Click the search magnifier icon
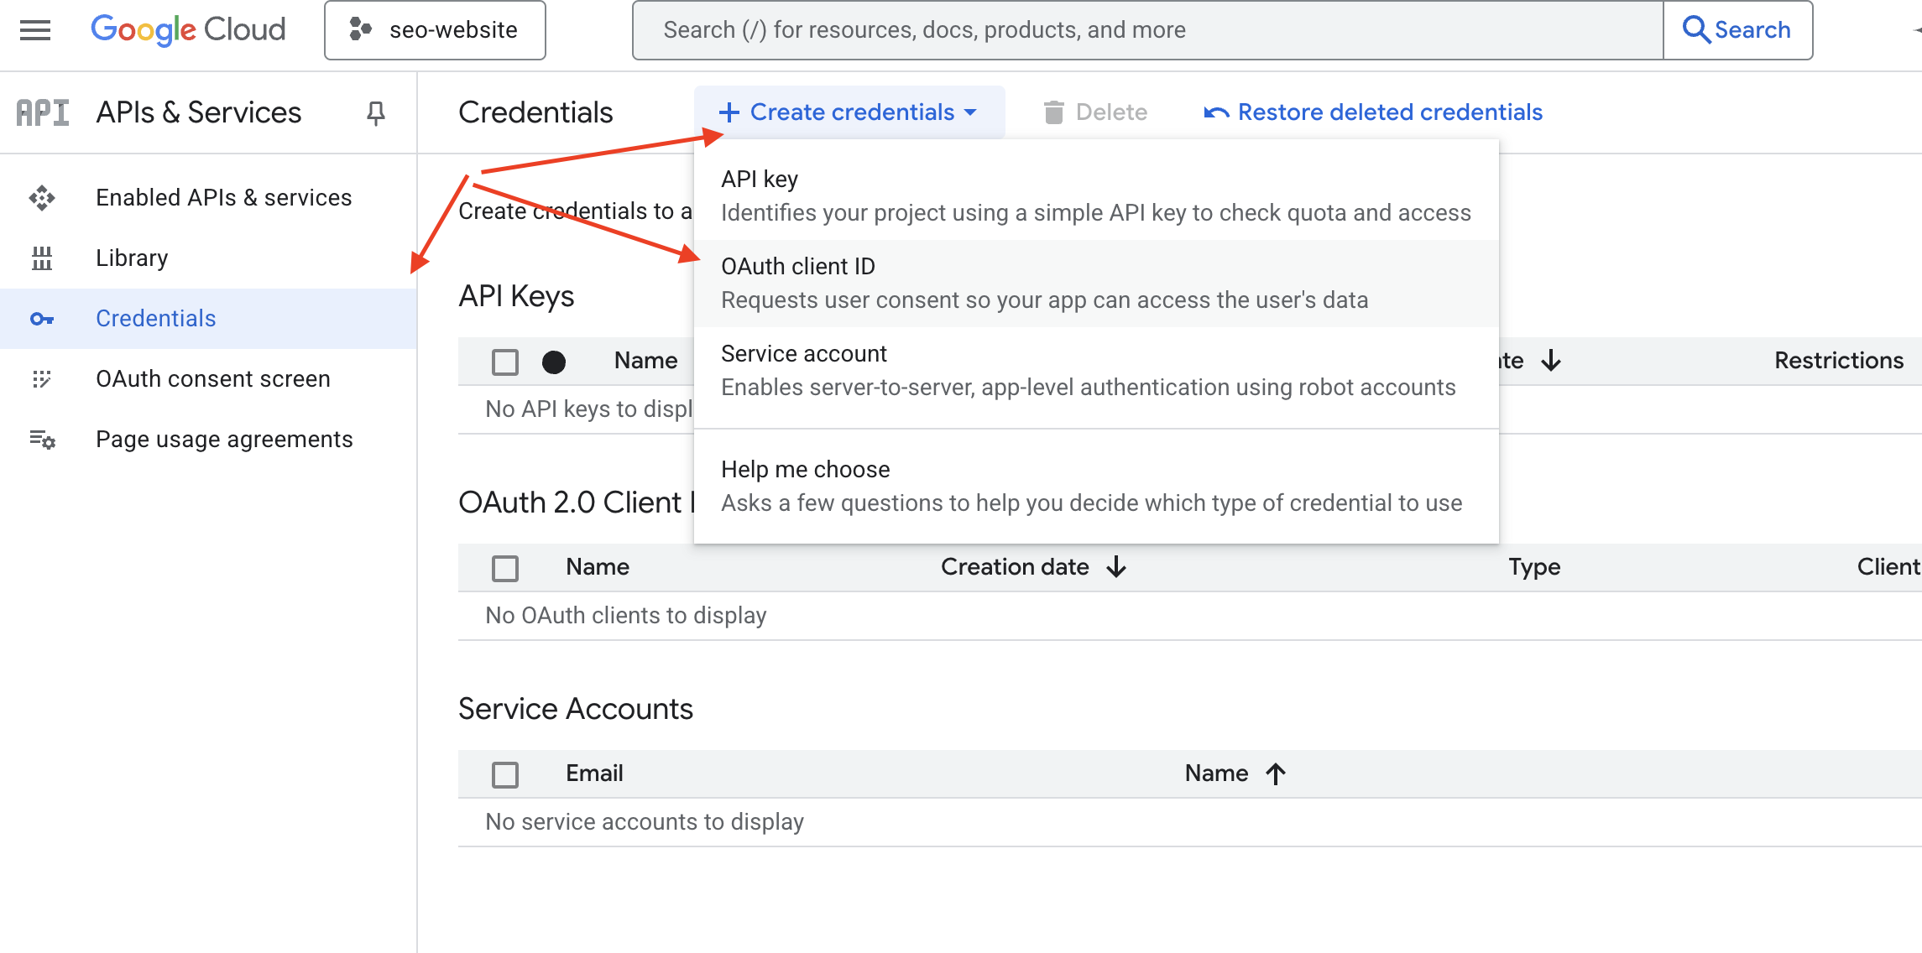This screenshot has height=953, width=1922. tap(1696, 30)
